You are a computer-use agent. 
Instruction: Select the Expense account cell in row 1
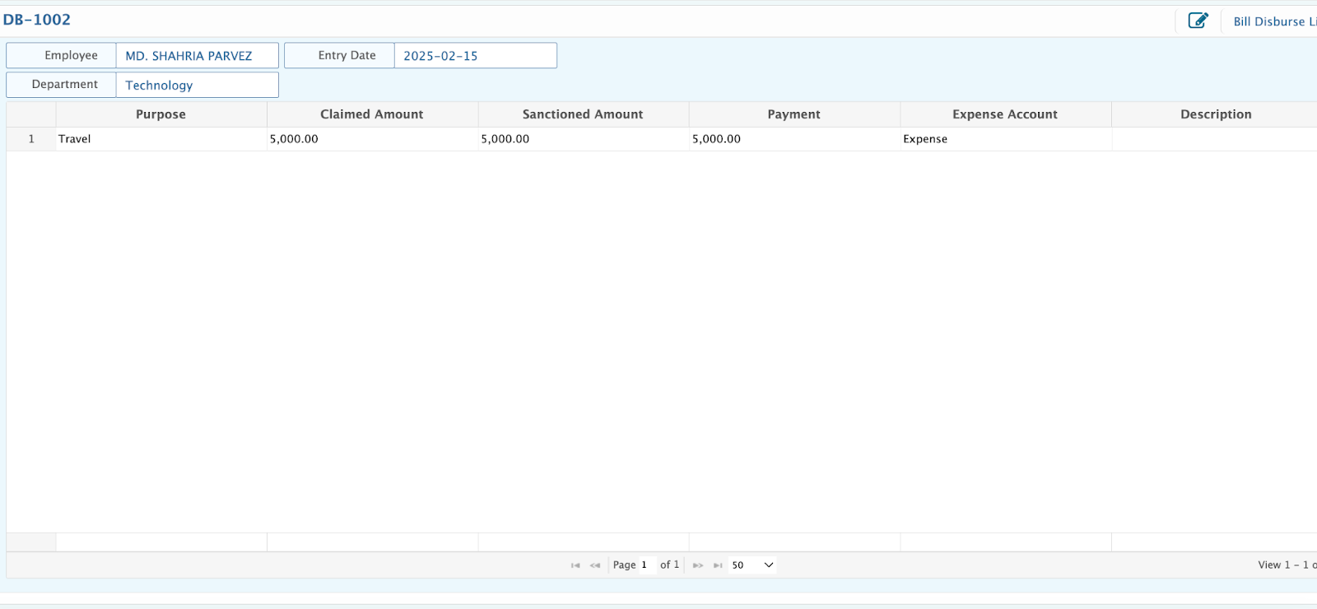1004,139
